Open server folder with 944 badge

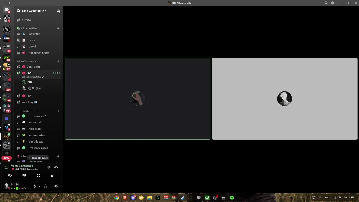coord(7,108)
